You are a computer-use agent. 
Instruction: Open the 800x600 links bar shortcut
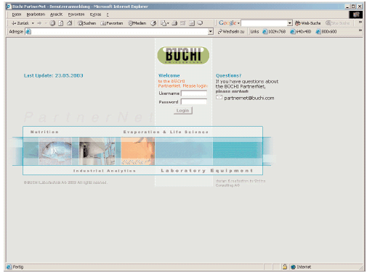coord(326,32)
